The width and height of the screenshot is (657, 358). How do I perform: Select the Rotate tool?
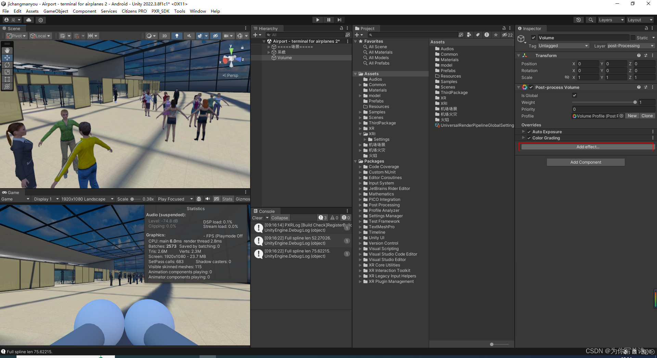tap(7, 65)
